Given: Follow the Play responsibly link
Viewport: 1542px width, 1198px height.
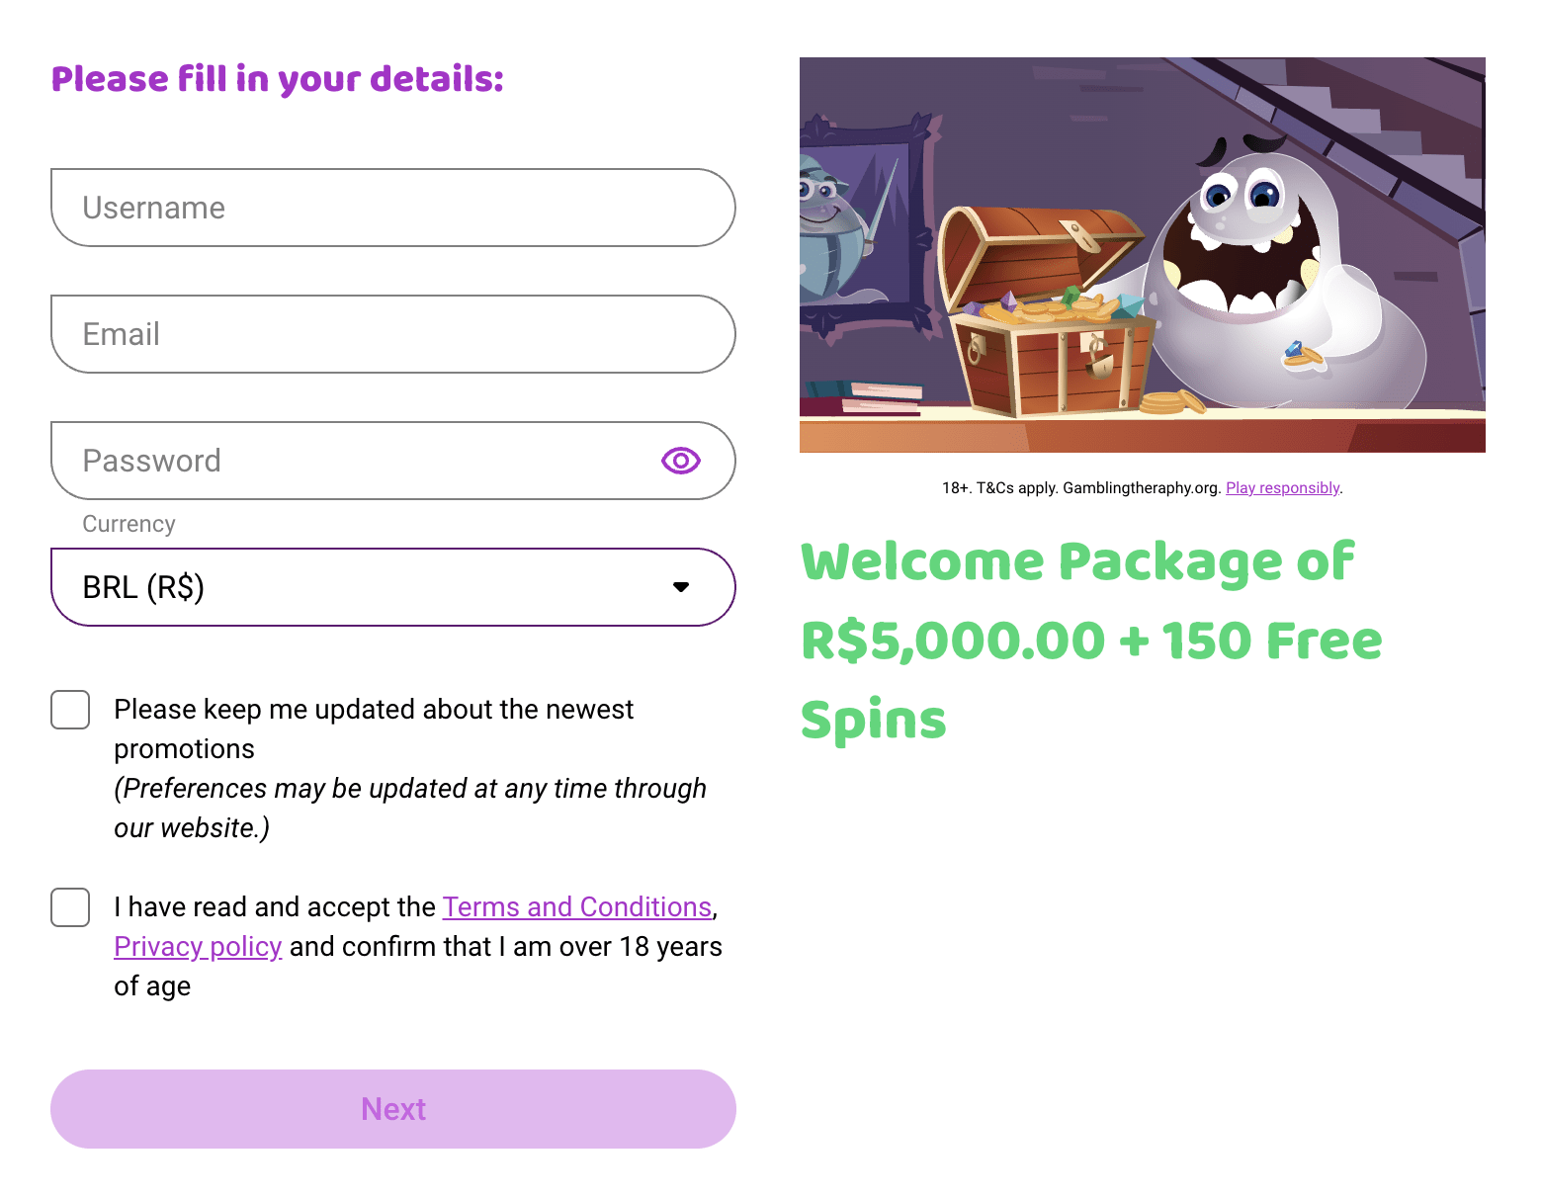Looking at the screenshot, I should click(x=1282, y=488).
